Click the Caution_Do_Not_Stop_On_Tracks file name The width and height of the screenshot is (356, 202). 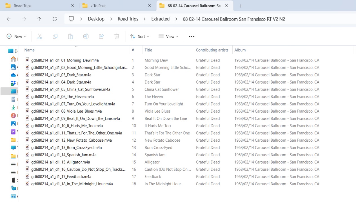tap(79, 169)
